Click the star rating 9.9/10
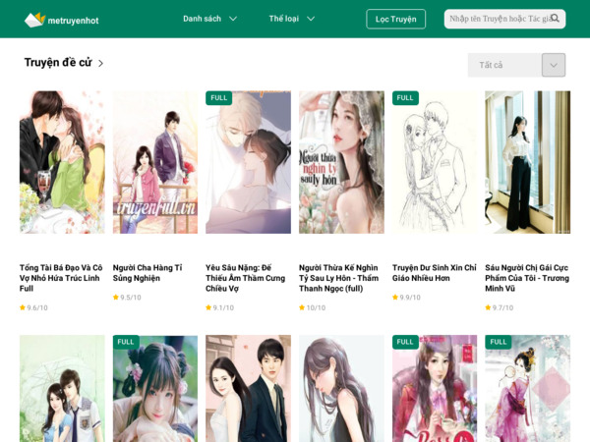The height and width of the screenshot is (442, 590). [x=405, y=298]
